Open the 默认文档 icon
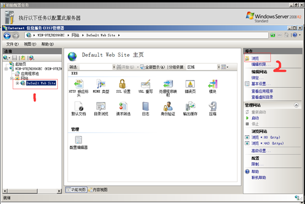Viewport: 305px width, 204px height. tap(79, 109)
